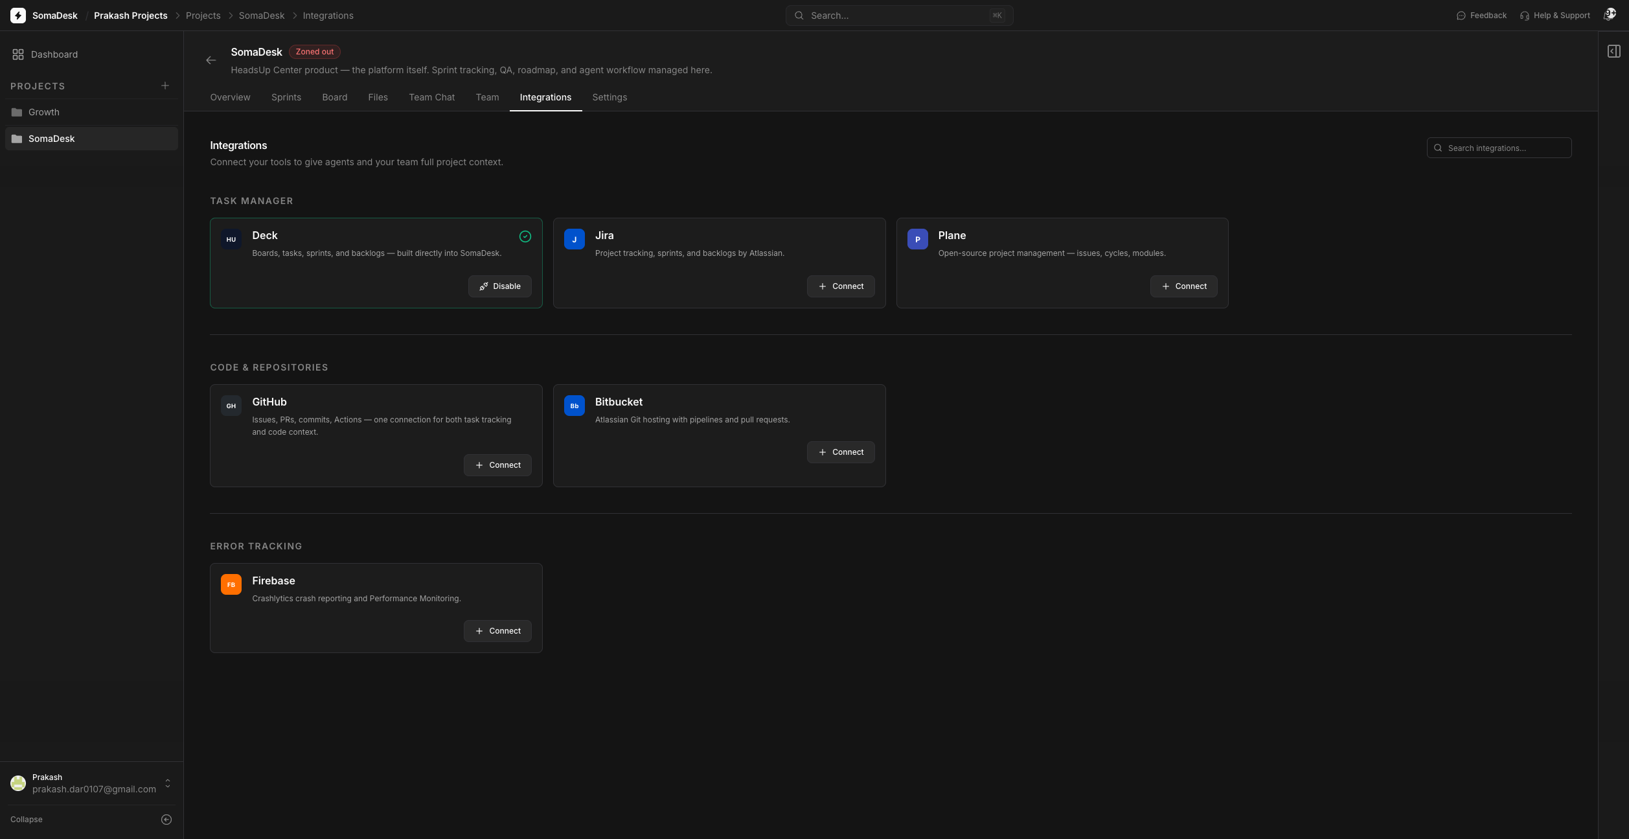1629x839 pixels.
Task: Open Prakash Projects breadcrumb
Action: coord(131,16)
